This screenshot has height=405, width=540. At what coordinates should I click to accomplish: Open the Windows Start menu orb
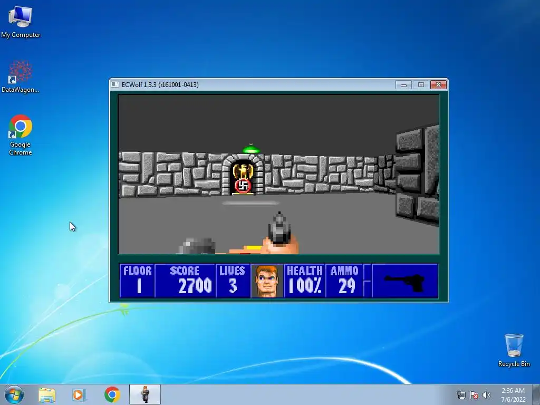[14, 394]
